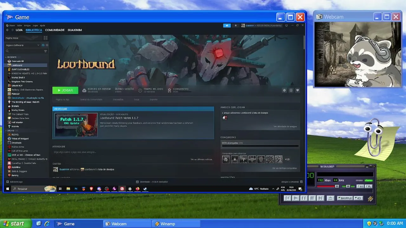This screenshot has width=406, height=228.
Task: Collapse the JULHO library section
Action: coord(6,130)
